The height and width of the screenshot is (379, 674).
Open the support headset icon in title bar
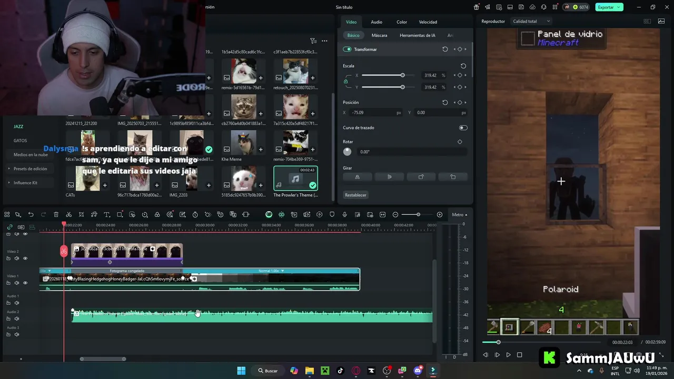[543, 7]
